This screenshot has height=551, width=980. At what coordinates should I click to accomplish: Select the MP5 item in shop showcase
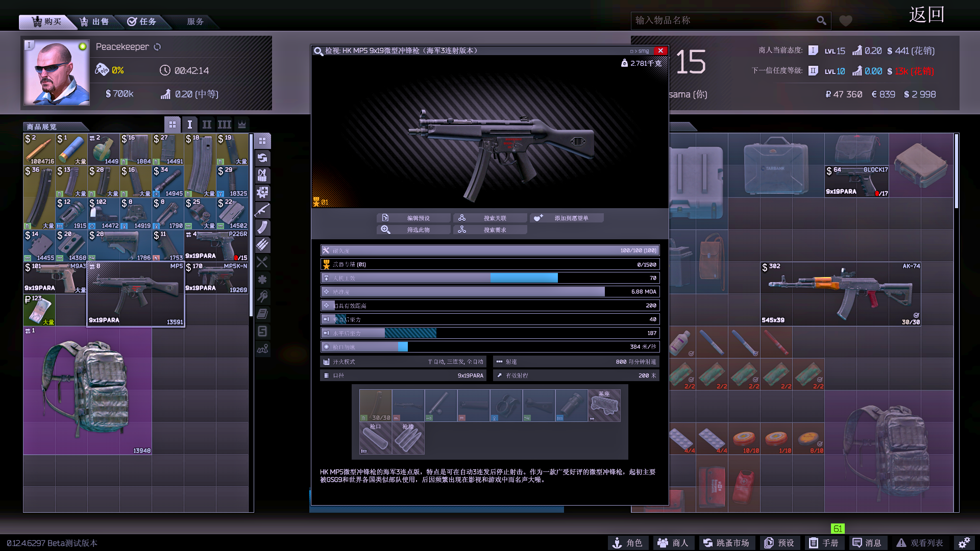(136, 294)
